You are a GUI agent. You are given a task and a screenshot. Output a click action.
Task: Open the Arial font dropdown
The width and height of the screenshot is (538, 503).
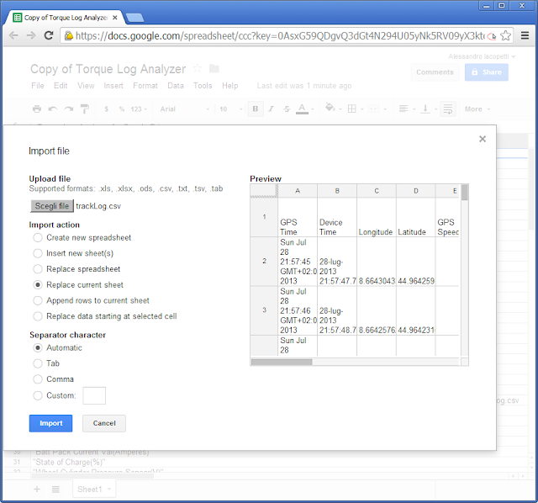(x=185, y=109)
